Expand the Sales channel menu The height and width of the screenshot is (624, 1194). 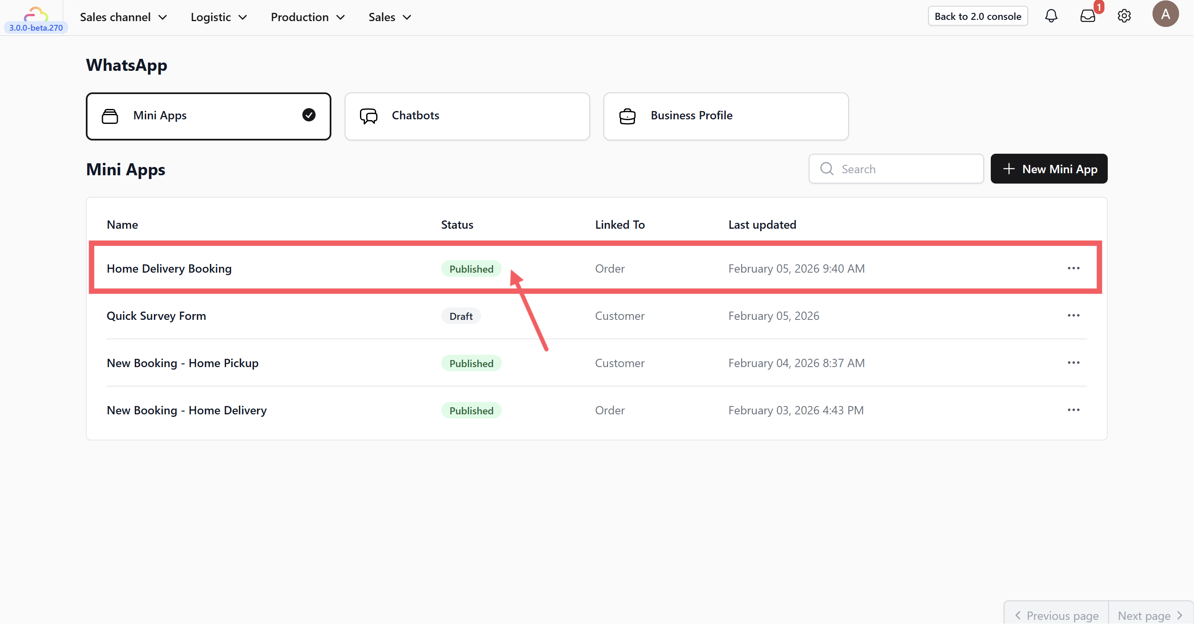point(123,17)
